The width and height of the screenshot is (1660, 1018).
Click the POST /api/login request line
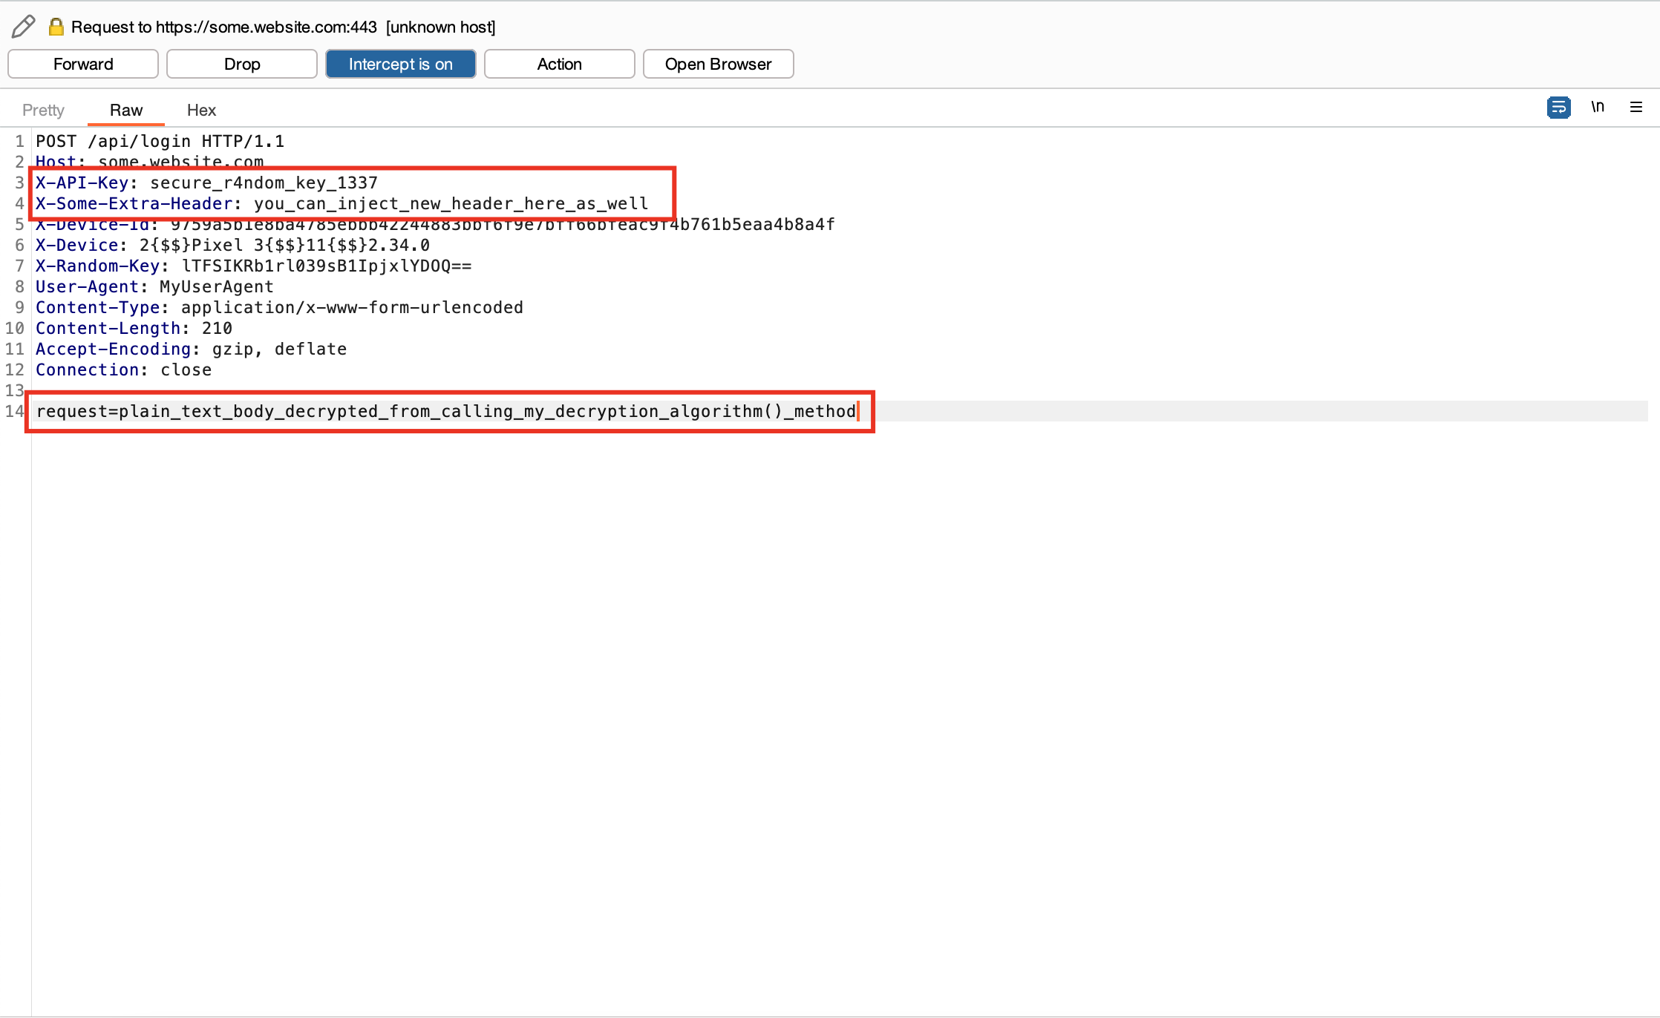160,141
